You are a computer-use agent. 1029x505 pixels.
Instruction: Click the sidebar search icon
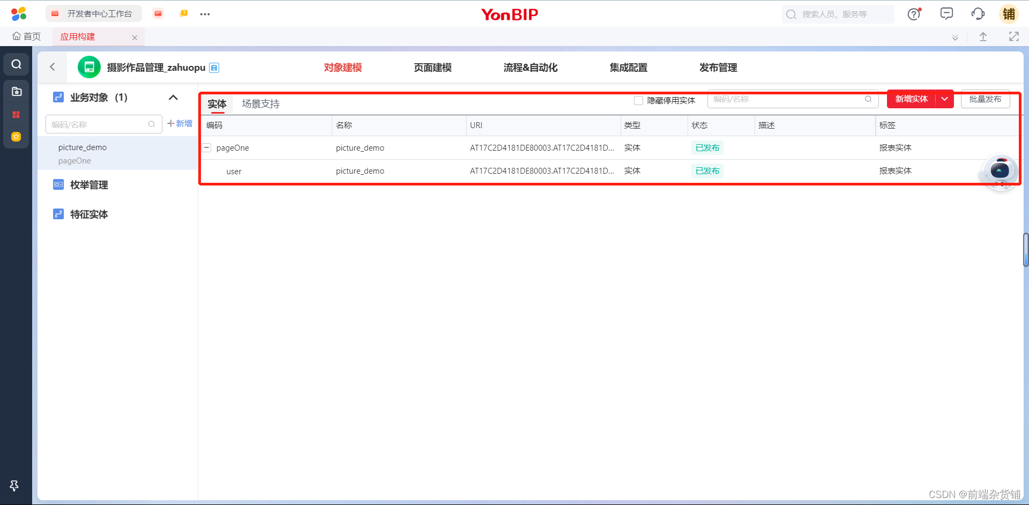(x=17, y=64)
